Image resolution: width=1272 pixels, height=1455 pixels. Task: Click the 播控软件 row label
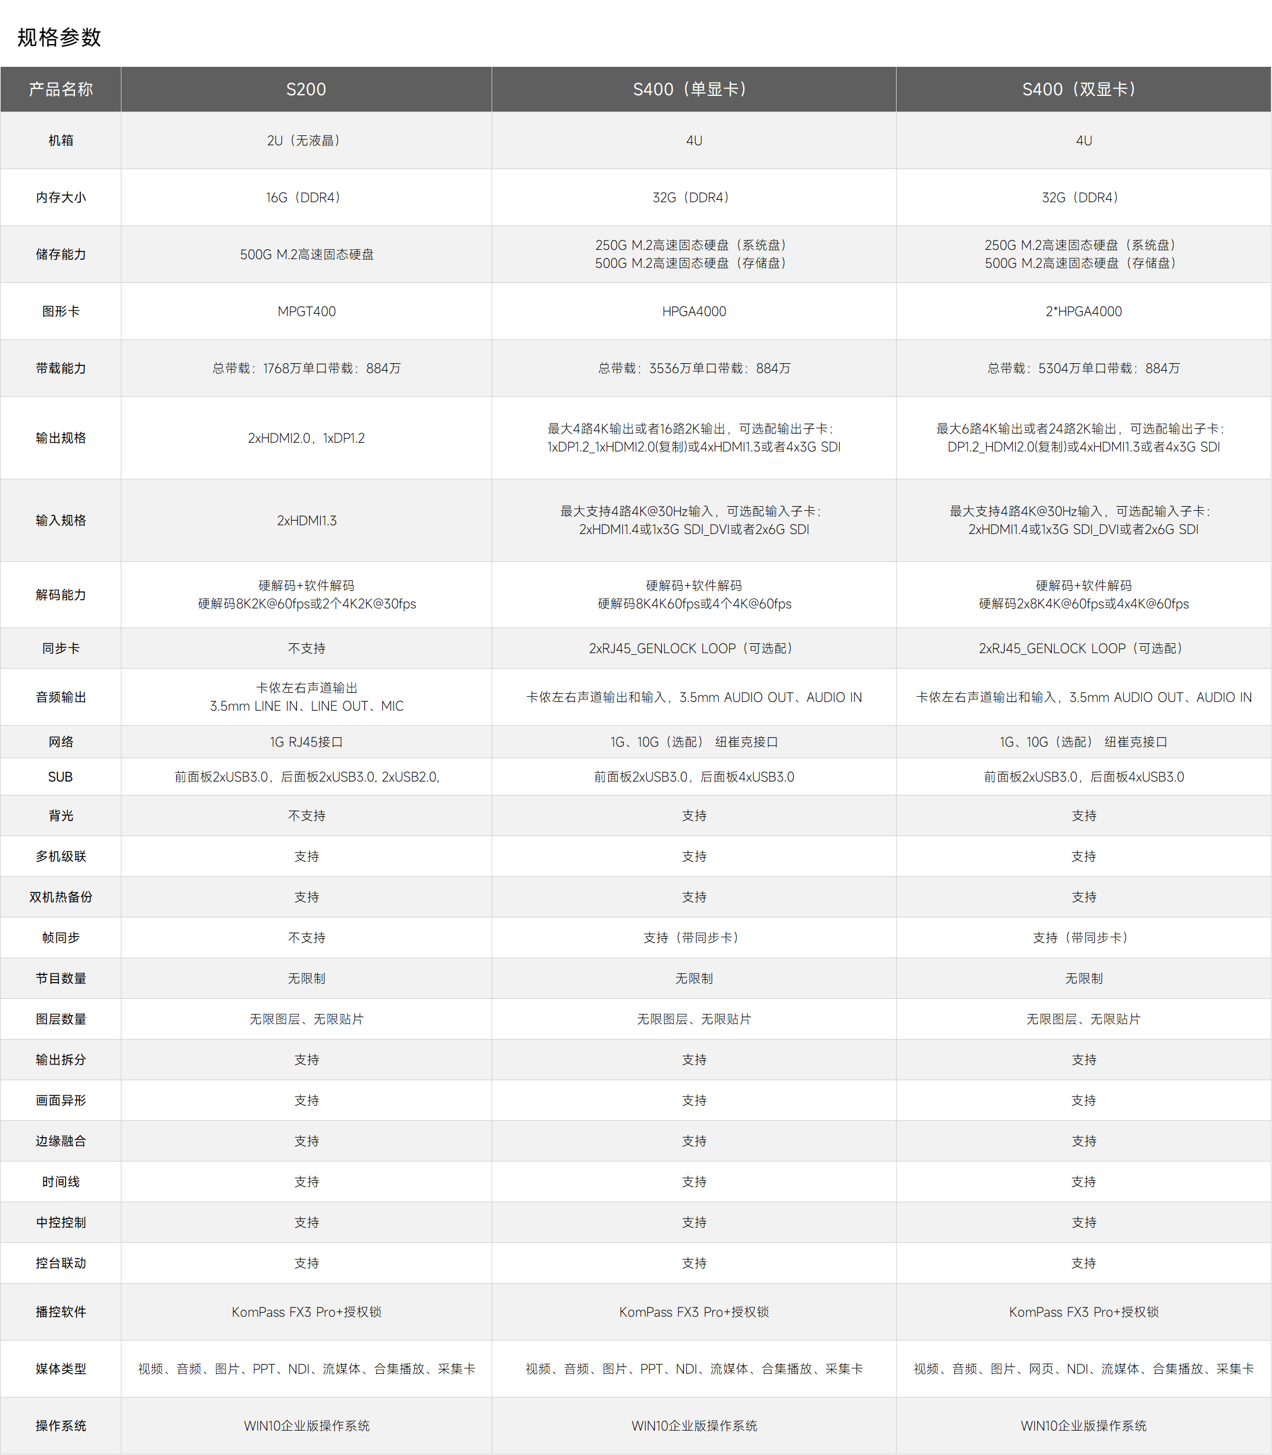point(60,1312)
